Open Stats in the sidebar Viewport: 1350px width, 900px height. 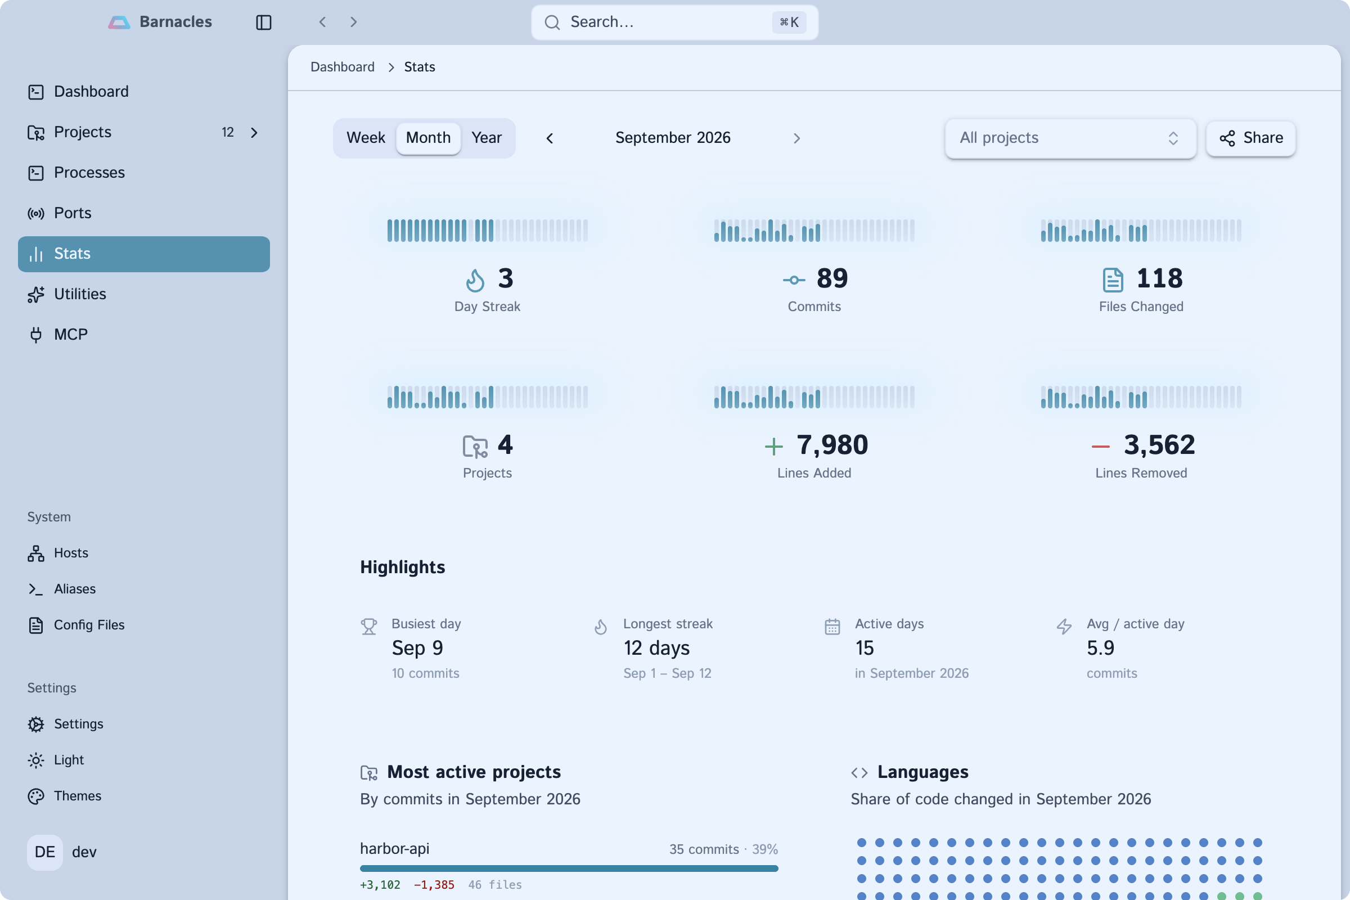pyautogui.click(x=143, y=254)
